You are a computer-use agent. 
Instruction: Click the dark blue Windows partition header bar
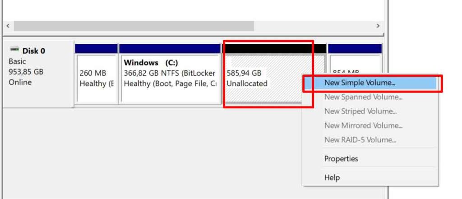pyautogui.click(x=170, y=49)
